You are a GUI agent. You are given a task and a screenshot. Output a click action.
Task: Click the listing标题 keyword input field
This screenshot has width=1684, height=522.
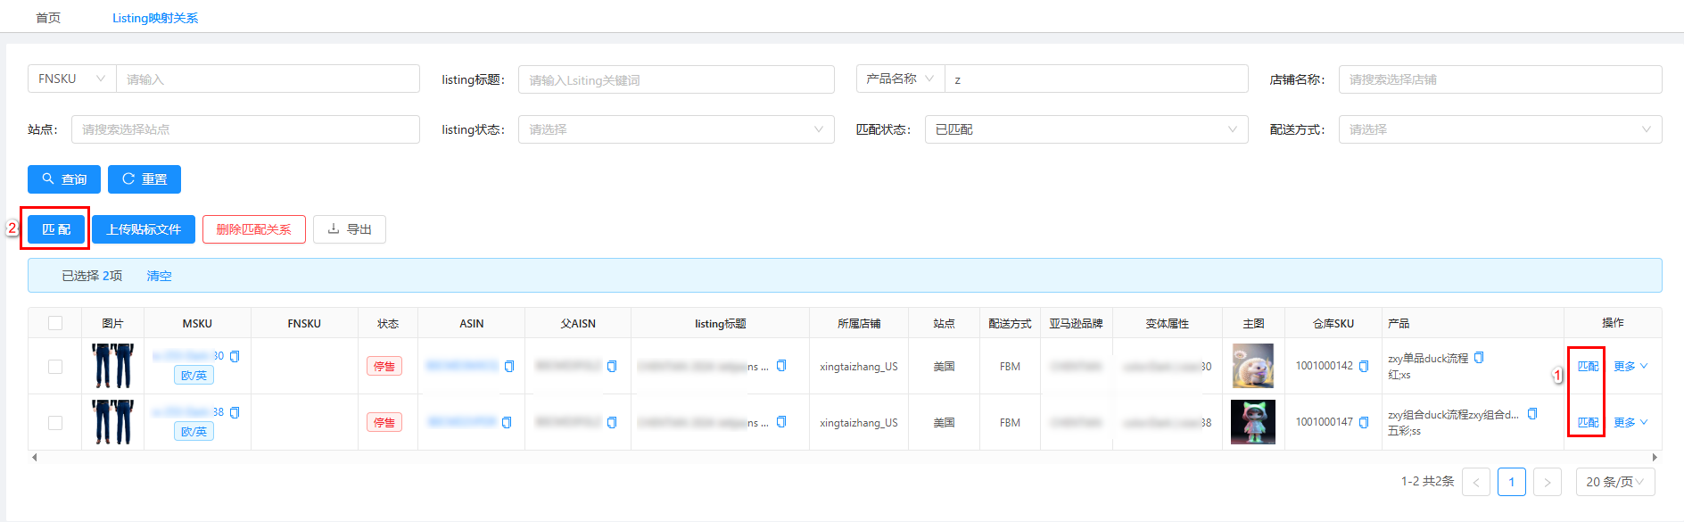click(x=675, y=79)
